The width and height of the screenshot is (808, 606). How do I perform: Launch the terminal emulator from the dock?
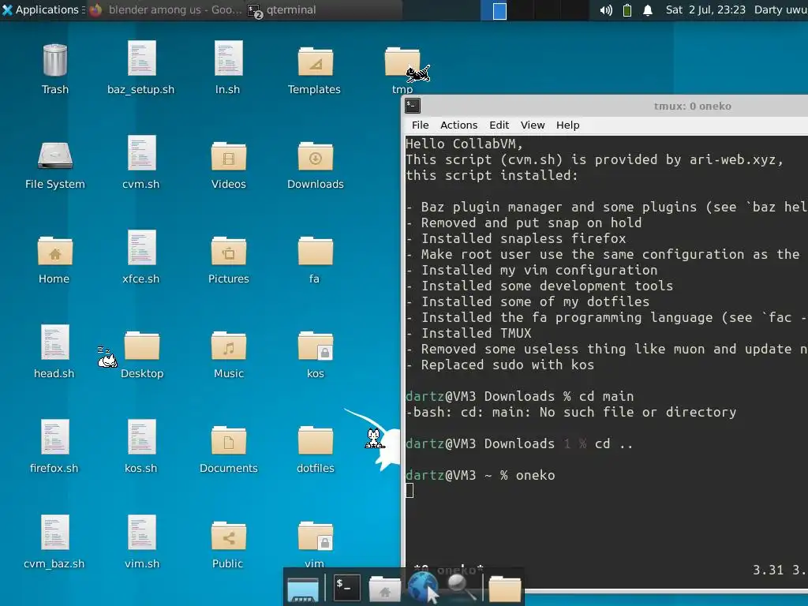click(346, 587)
